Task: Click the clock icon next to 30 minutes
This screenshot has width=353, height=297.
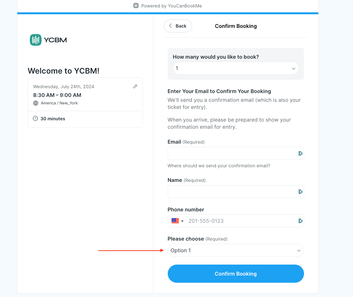Action: click(x=35, y=118)
